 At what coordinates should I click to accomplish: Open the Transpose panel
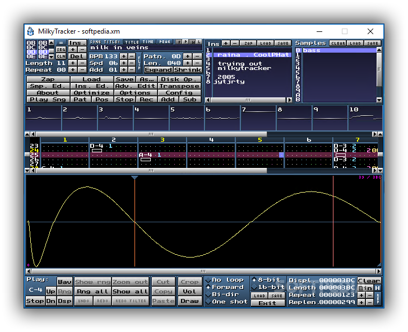point(180,86)
